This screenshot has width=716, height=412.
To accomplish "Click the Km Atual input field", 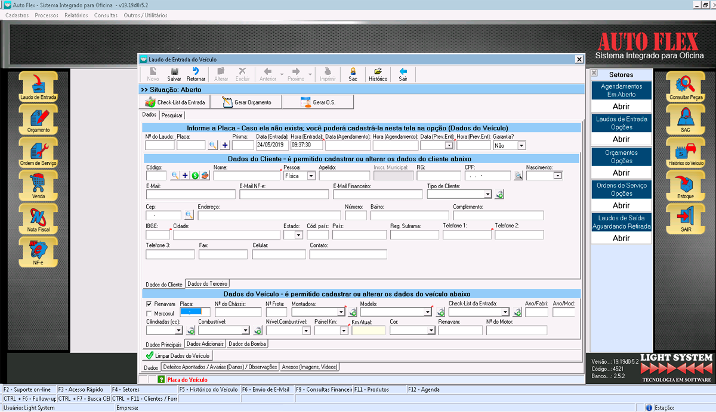I will (369, 330).
